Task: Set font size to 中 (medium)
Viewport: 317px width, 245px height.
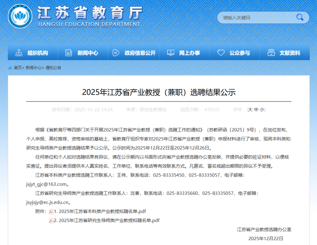Action: click(x=256, y=110)
